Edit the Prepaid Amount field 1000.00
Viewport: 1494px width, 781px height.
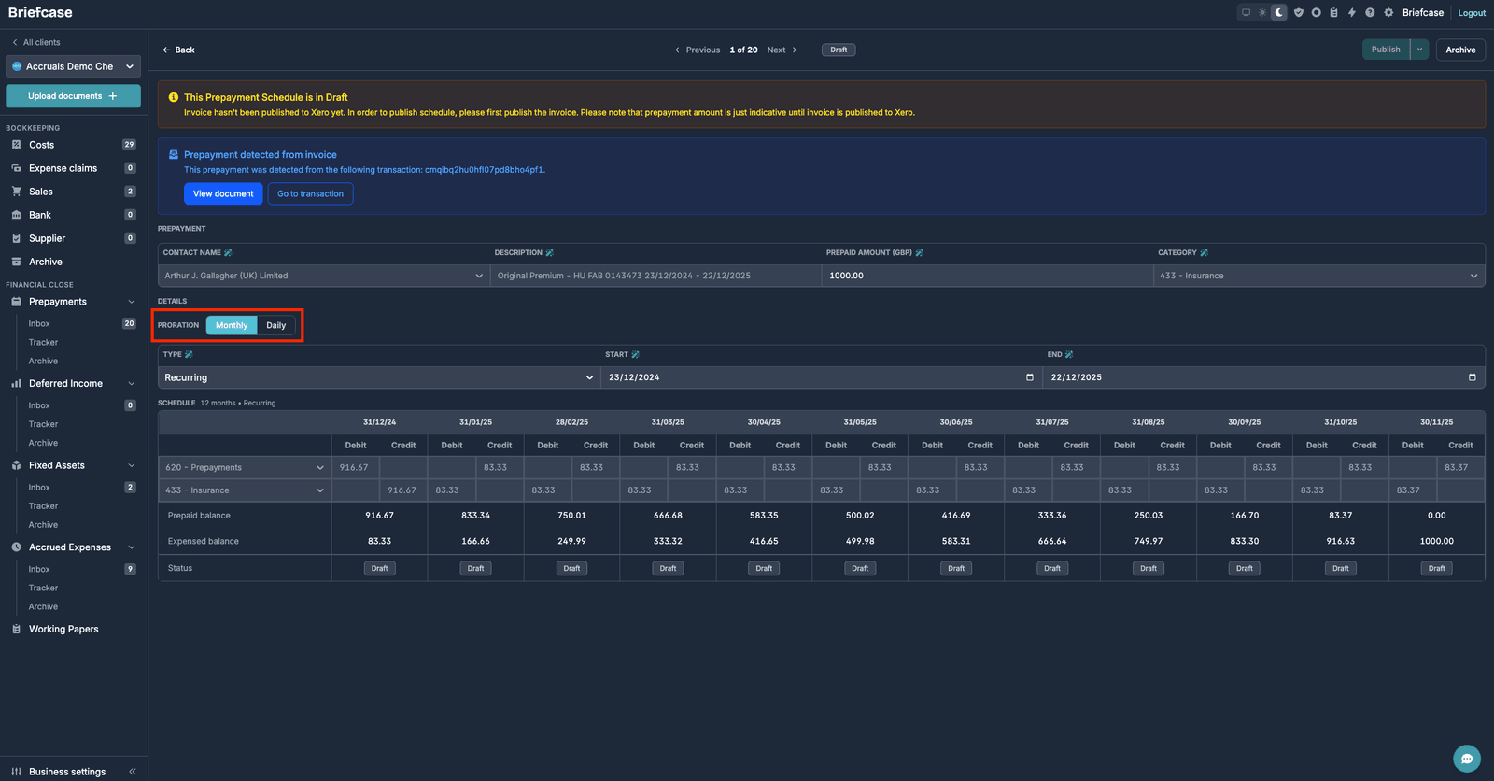988,276
